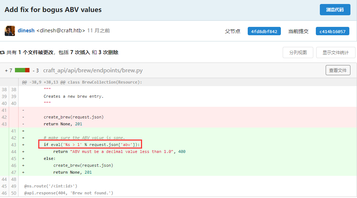Screen dimensions: 357x198
Task: Click 显示文件统计 show file stats
Action: [336, 52]
